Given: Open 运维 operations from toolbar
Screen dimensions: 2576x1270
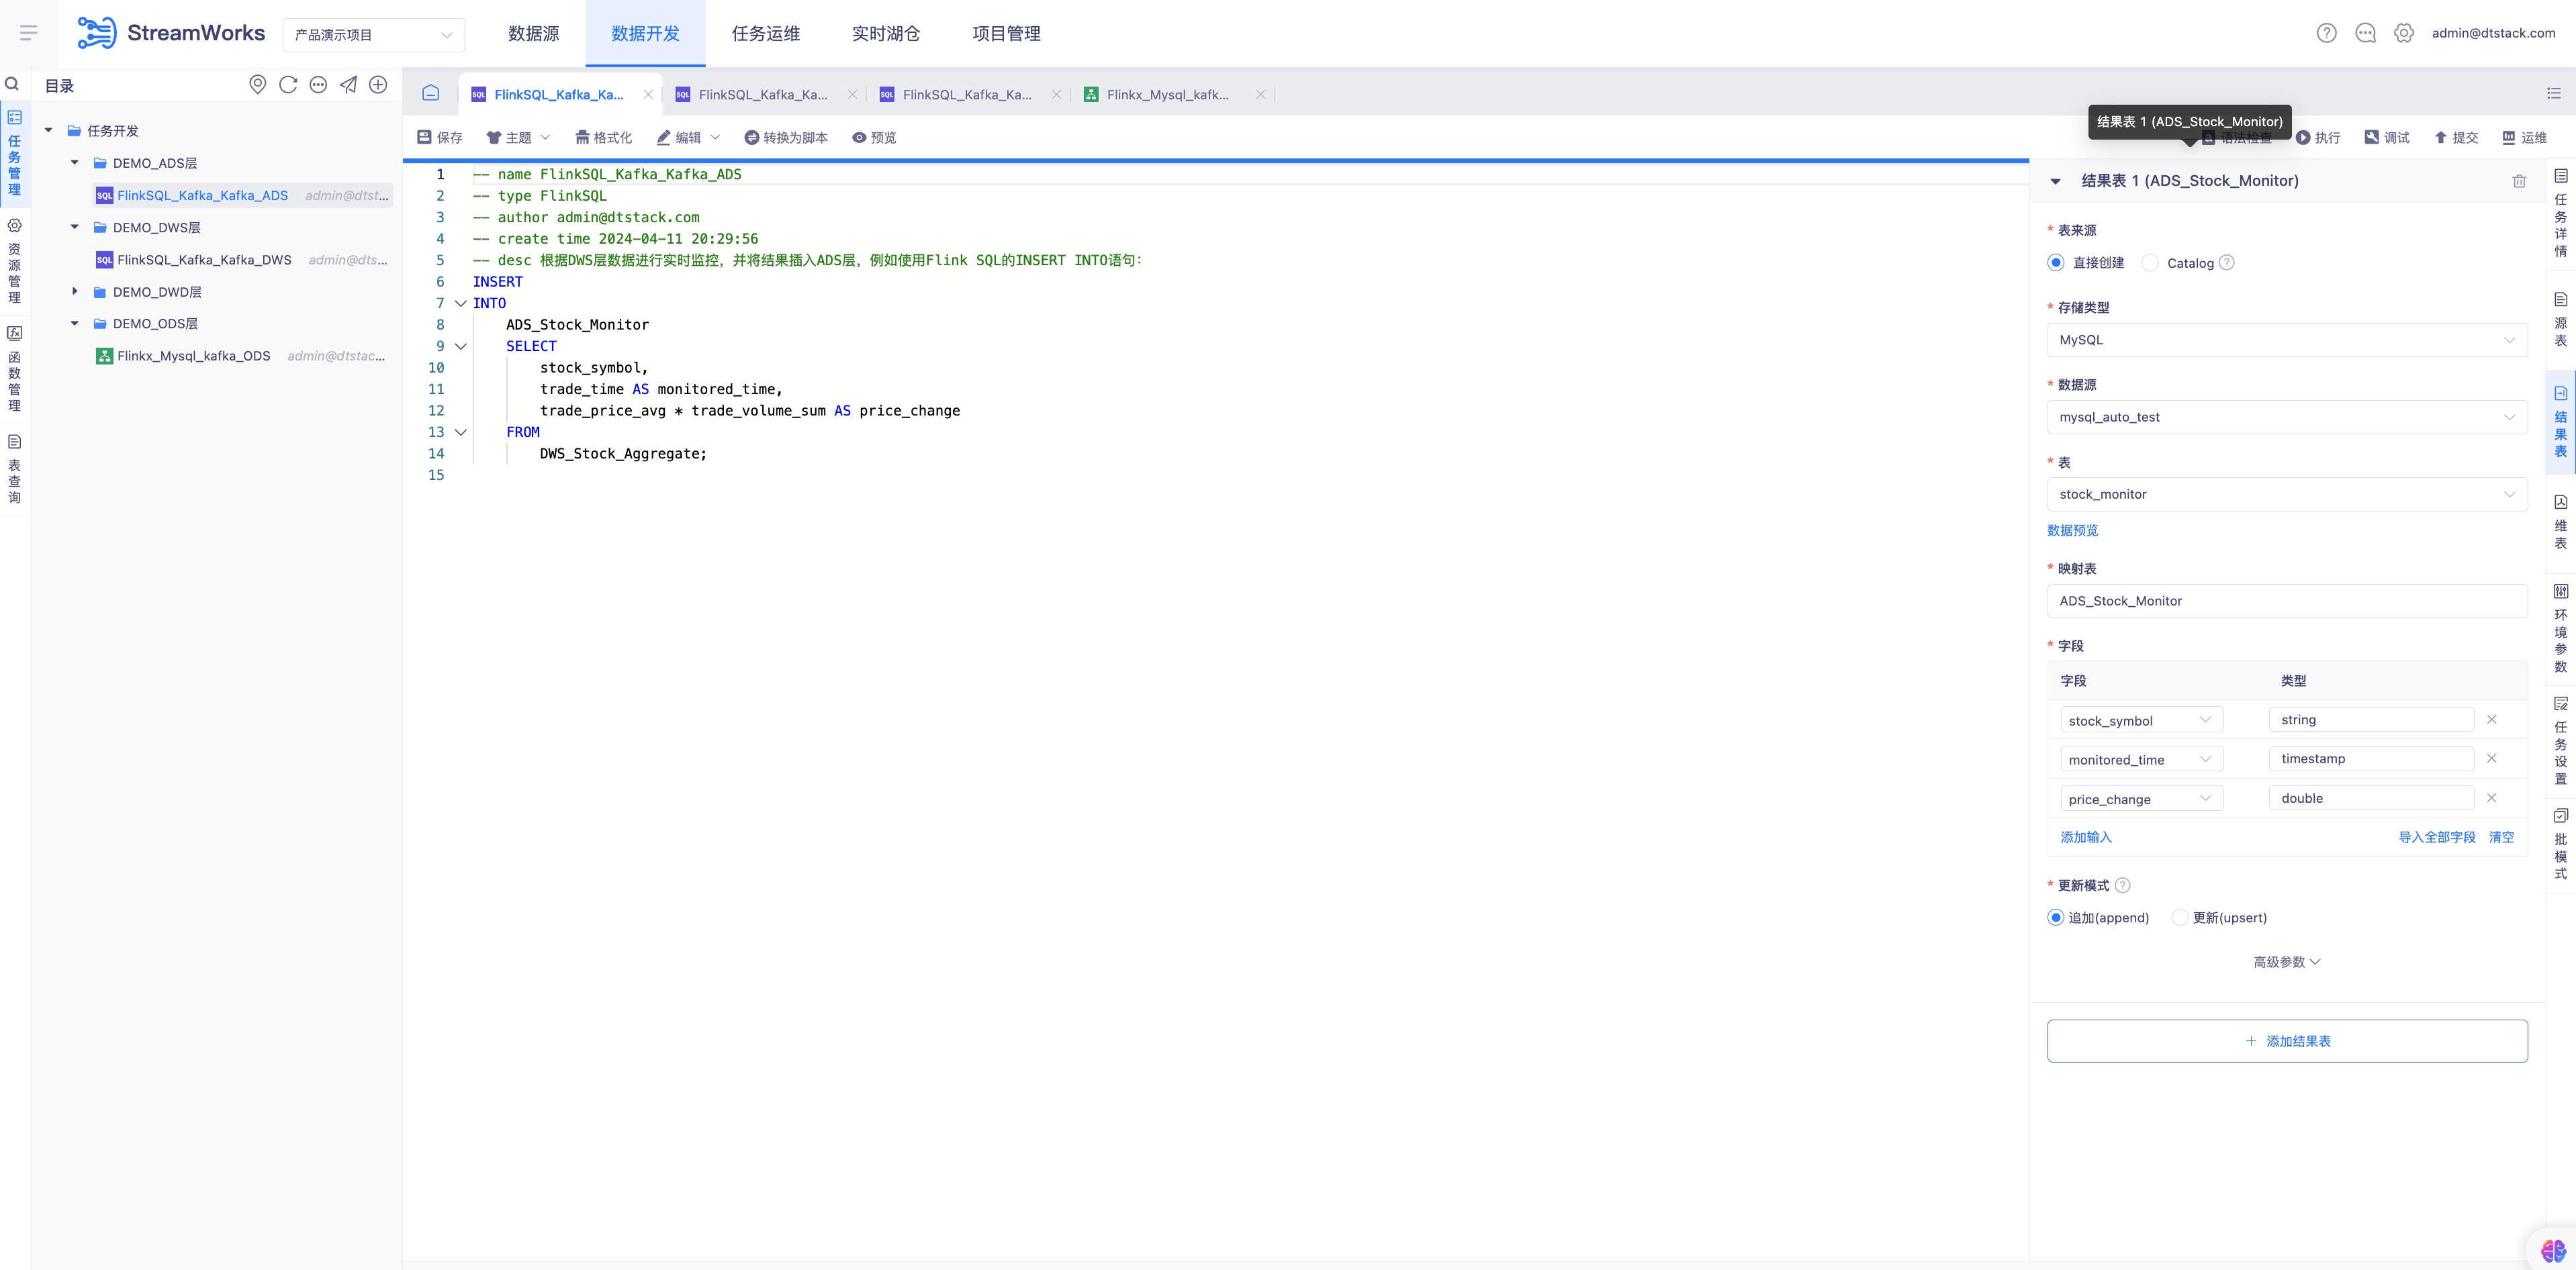Looking at the screenshot, I should (x=2525, y=137).
